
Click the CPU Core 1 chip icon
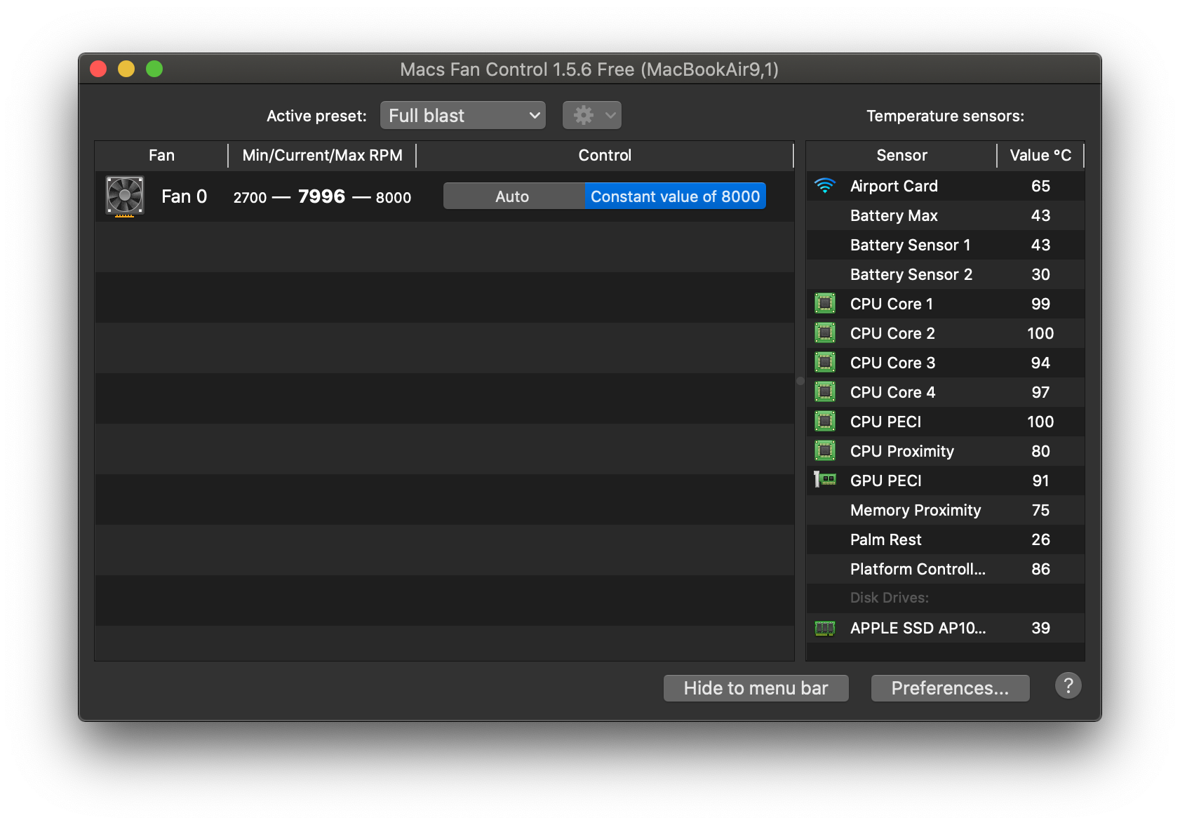pos(825,304)
